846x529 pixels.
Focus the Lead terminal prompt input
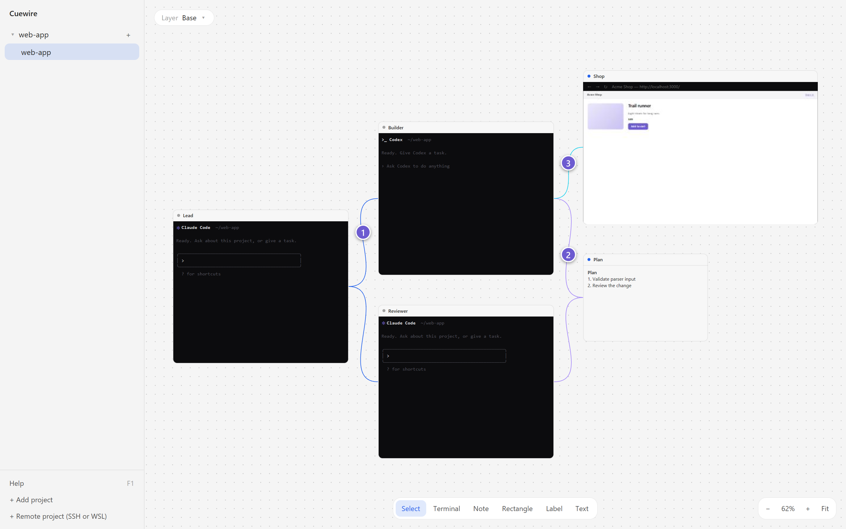(x=239, y=261)
